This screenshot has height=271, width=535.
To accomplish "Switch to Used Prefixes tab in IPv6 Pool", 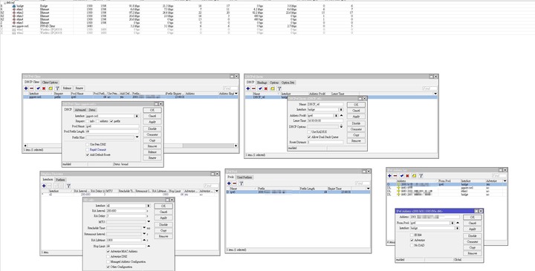I will tap(244, 177).
